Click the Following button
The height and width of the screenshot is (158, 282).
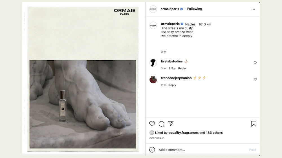[195, 9]
